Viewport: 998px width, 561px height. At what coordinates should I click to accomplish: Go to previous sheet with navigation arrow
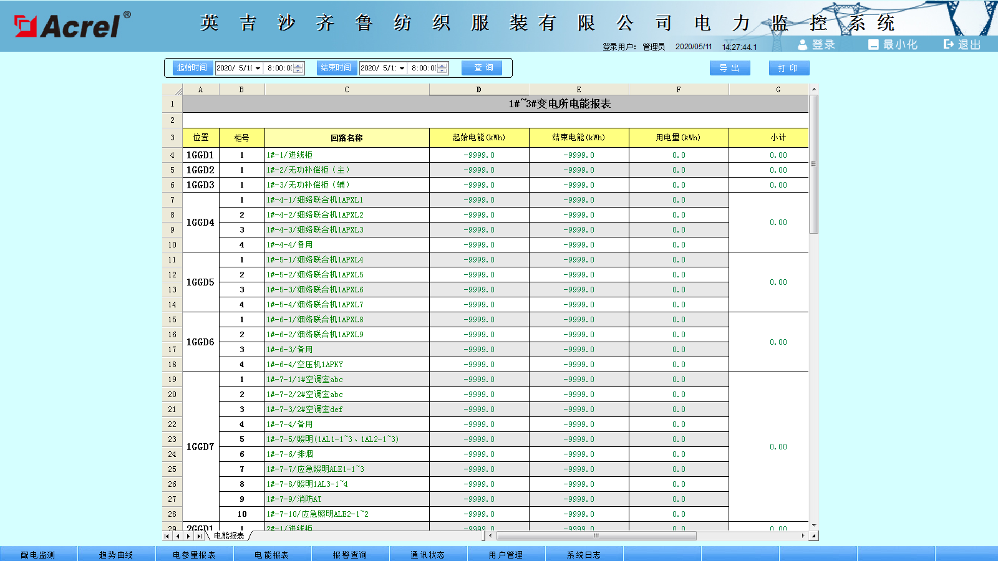178,536
